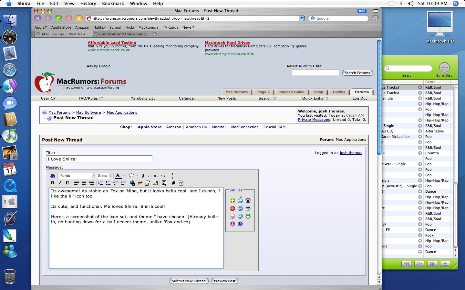Open the Fonts dropdown
The height and width of the screenshot is (290, 465).
click(77, 176)
